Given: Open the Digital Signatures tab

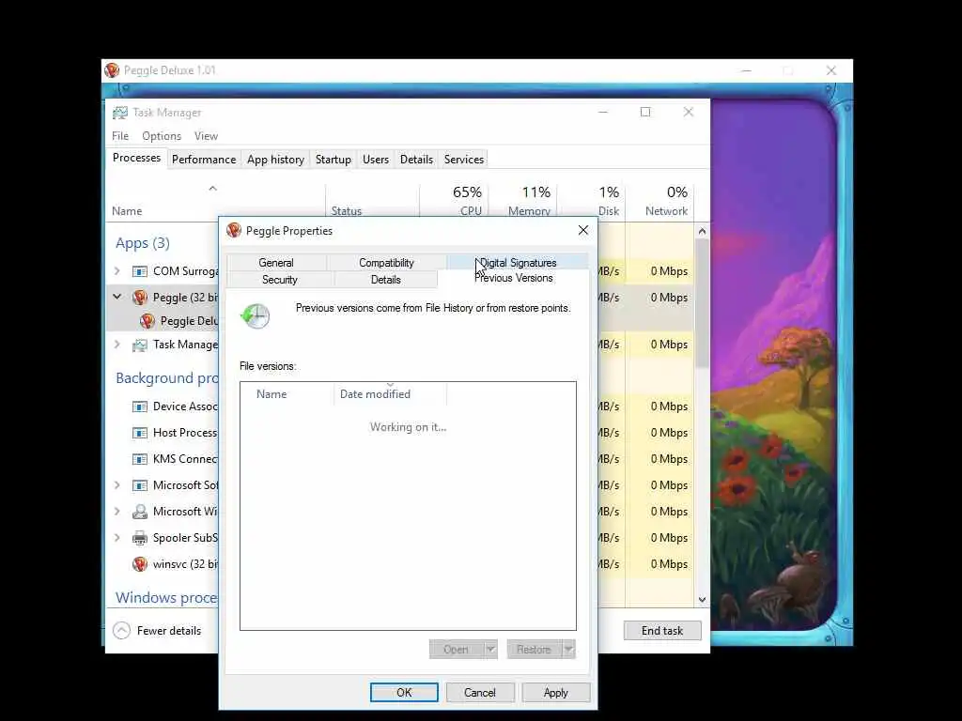Looking at the screenshot, I should (518, 263).
